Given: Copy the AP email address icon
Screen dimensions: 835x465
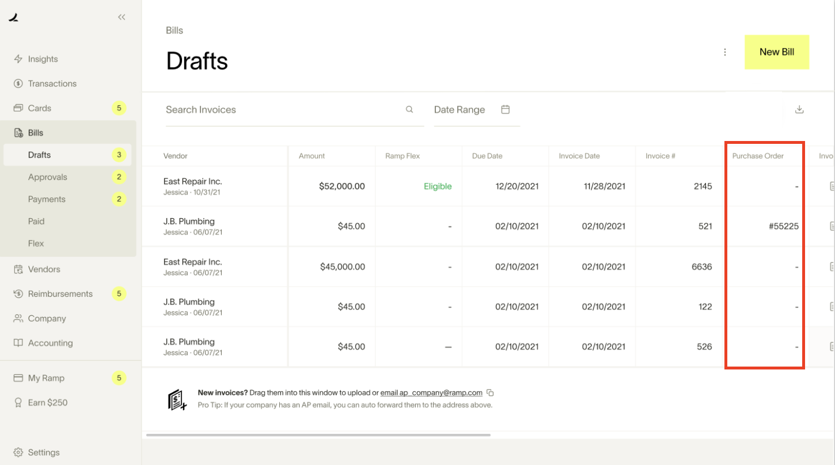Looking at the screenshot, I should [490, 393].
